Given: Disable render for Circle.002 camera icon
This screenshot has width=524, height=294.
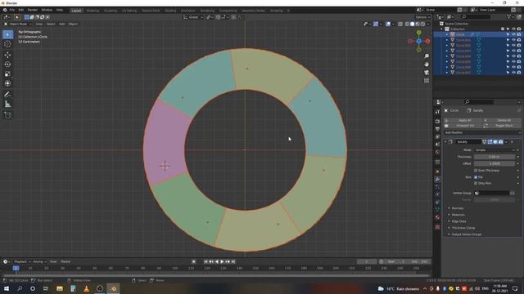Looking at the screenshot, I should pyautogui.click(x=518, y=46).
